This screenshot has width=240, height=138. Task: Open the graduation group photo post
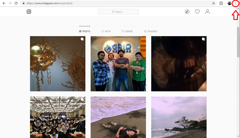coord(58,117)
